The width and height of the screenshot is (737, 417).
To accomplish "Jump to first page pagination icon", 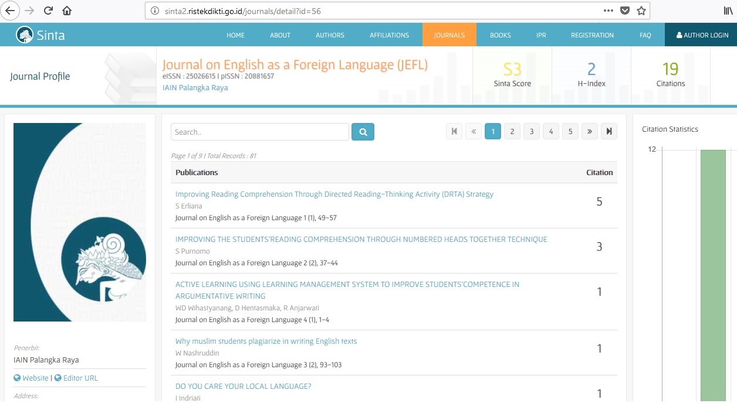I will click(454, 132).
